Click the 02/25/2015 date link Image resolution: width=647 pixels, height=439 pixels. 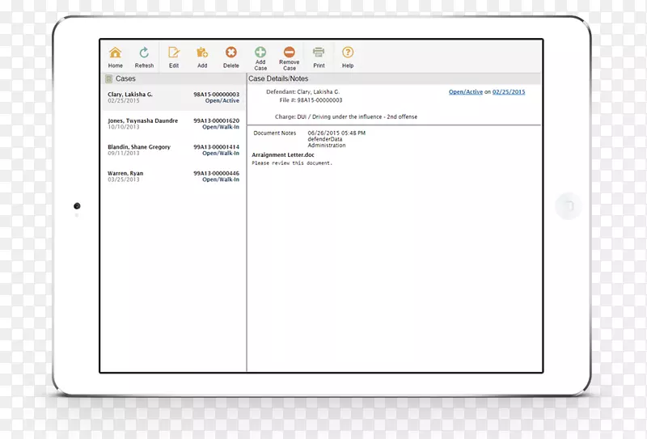coord(509,92)
